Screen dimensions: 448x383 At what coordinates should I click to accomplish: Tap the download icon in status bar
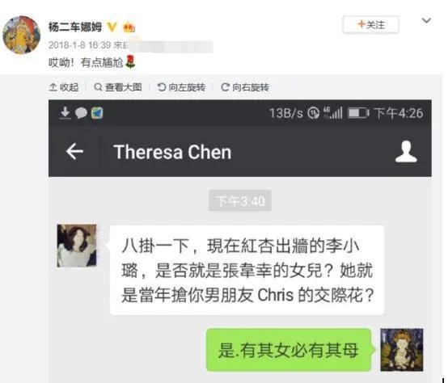pyautogui.click(x=66, y=113)
